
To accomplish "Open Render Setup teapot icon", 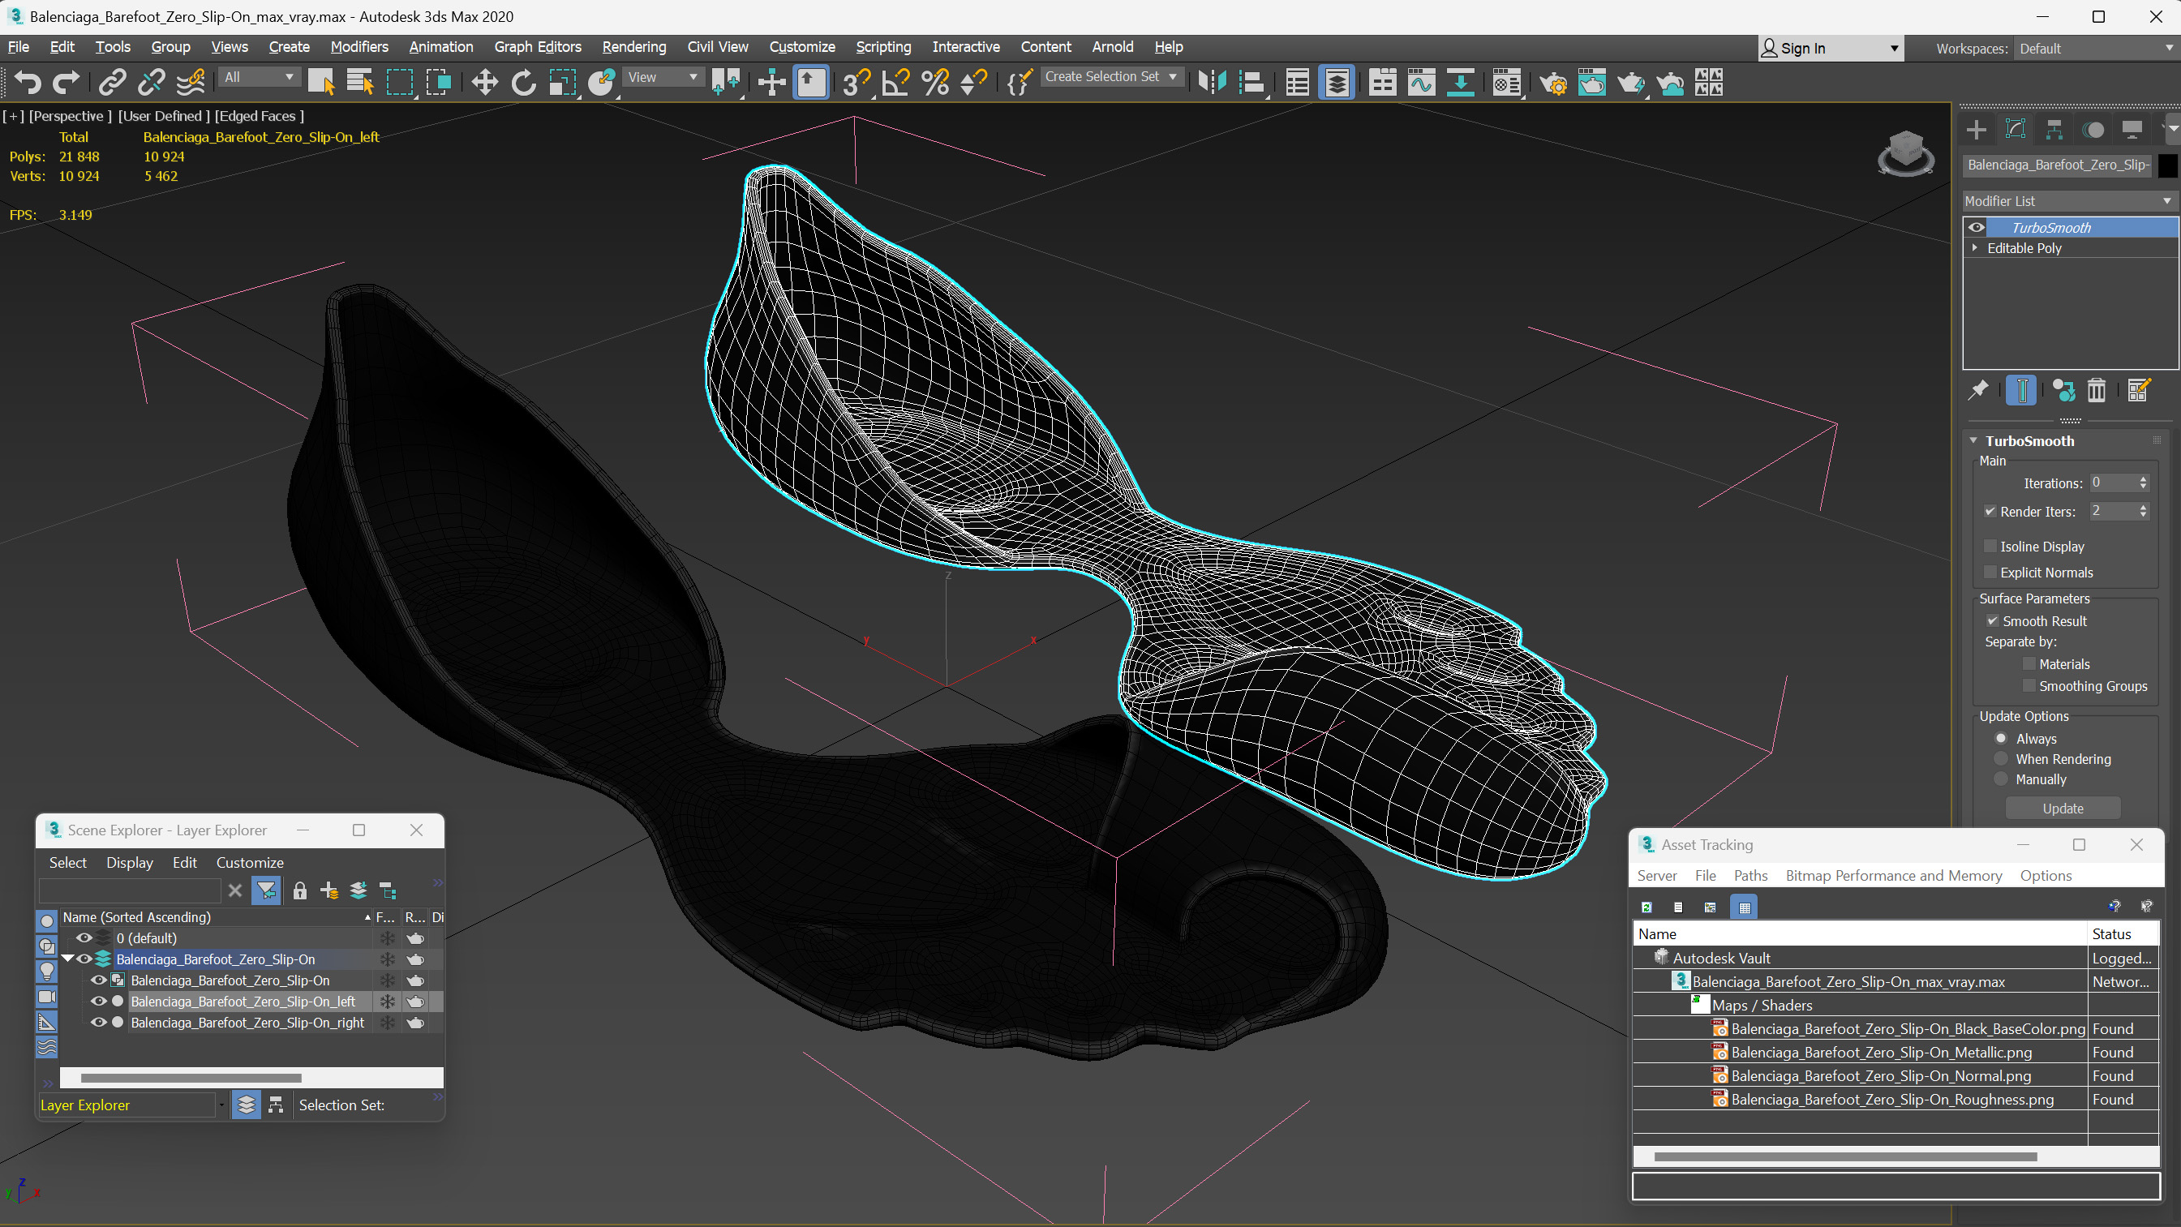I will point(1552,82).
